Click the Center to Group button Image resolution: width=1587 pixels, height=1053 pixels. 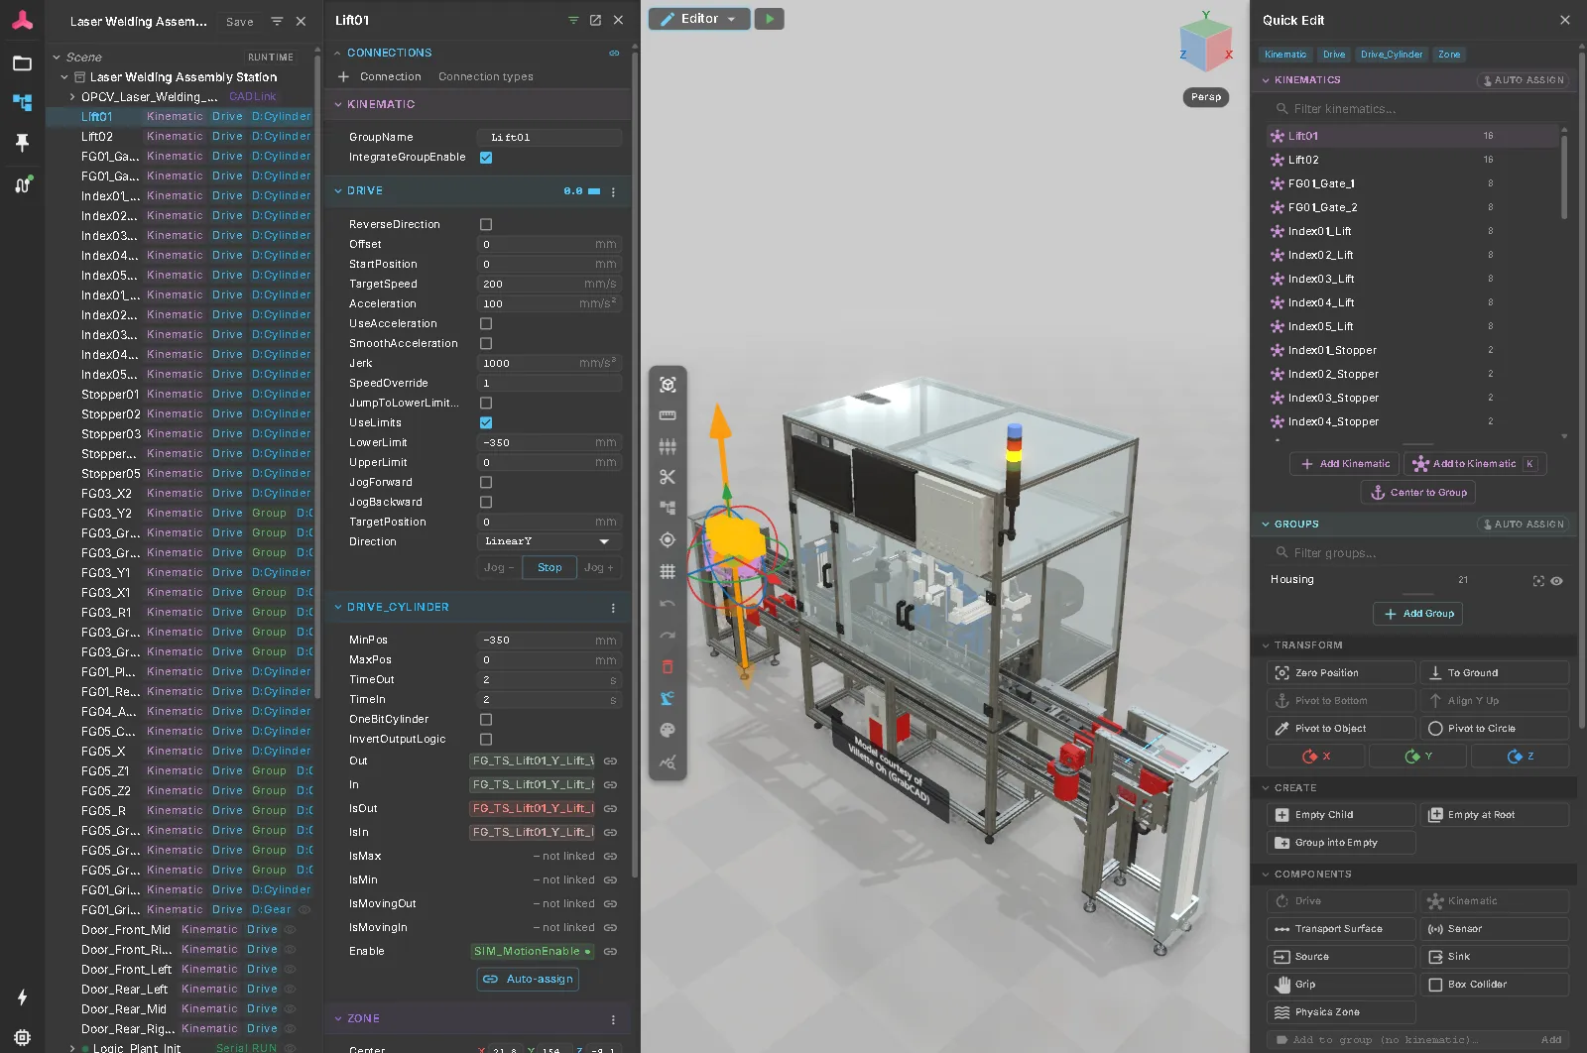click(x=1417, y=493)
